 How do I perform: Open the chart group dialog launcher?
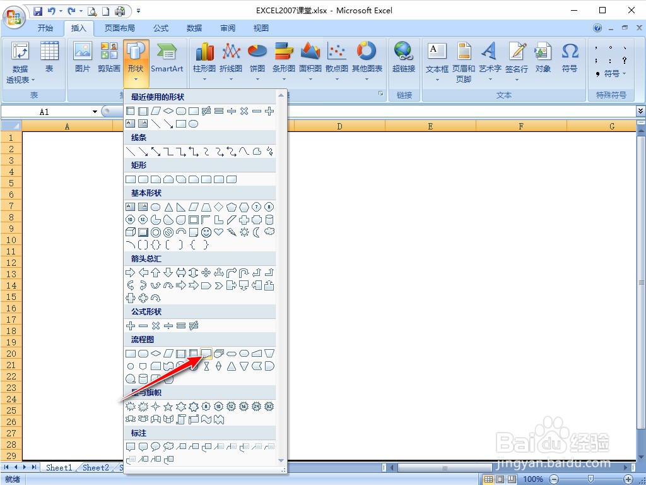point(380,94)
